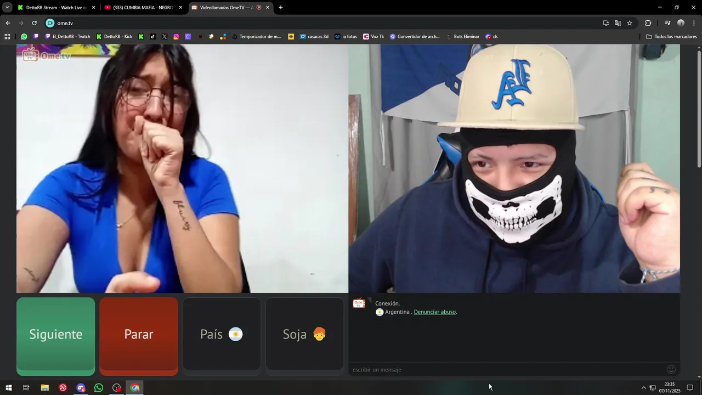Open the X (Twitter) bookmark

pyautogui.click(x=165, y=37)
